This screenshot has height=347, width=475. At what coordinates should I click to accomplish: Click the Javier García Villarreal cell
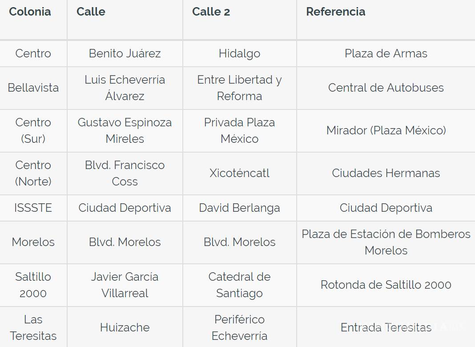tap(125, 285)
